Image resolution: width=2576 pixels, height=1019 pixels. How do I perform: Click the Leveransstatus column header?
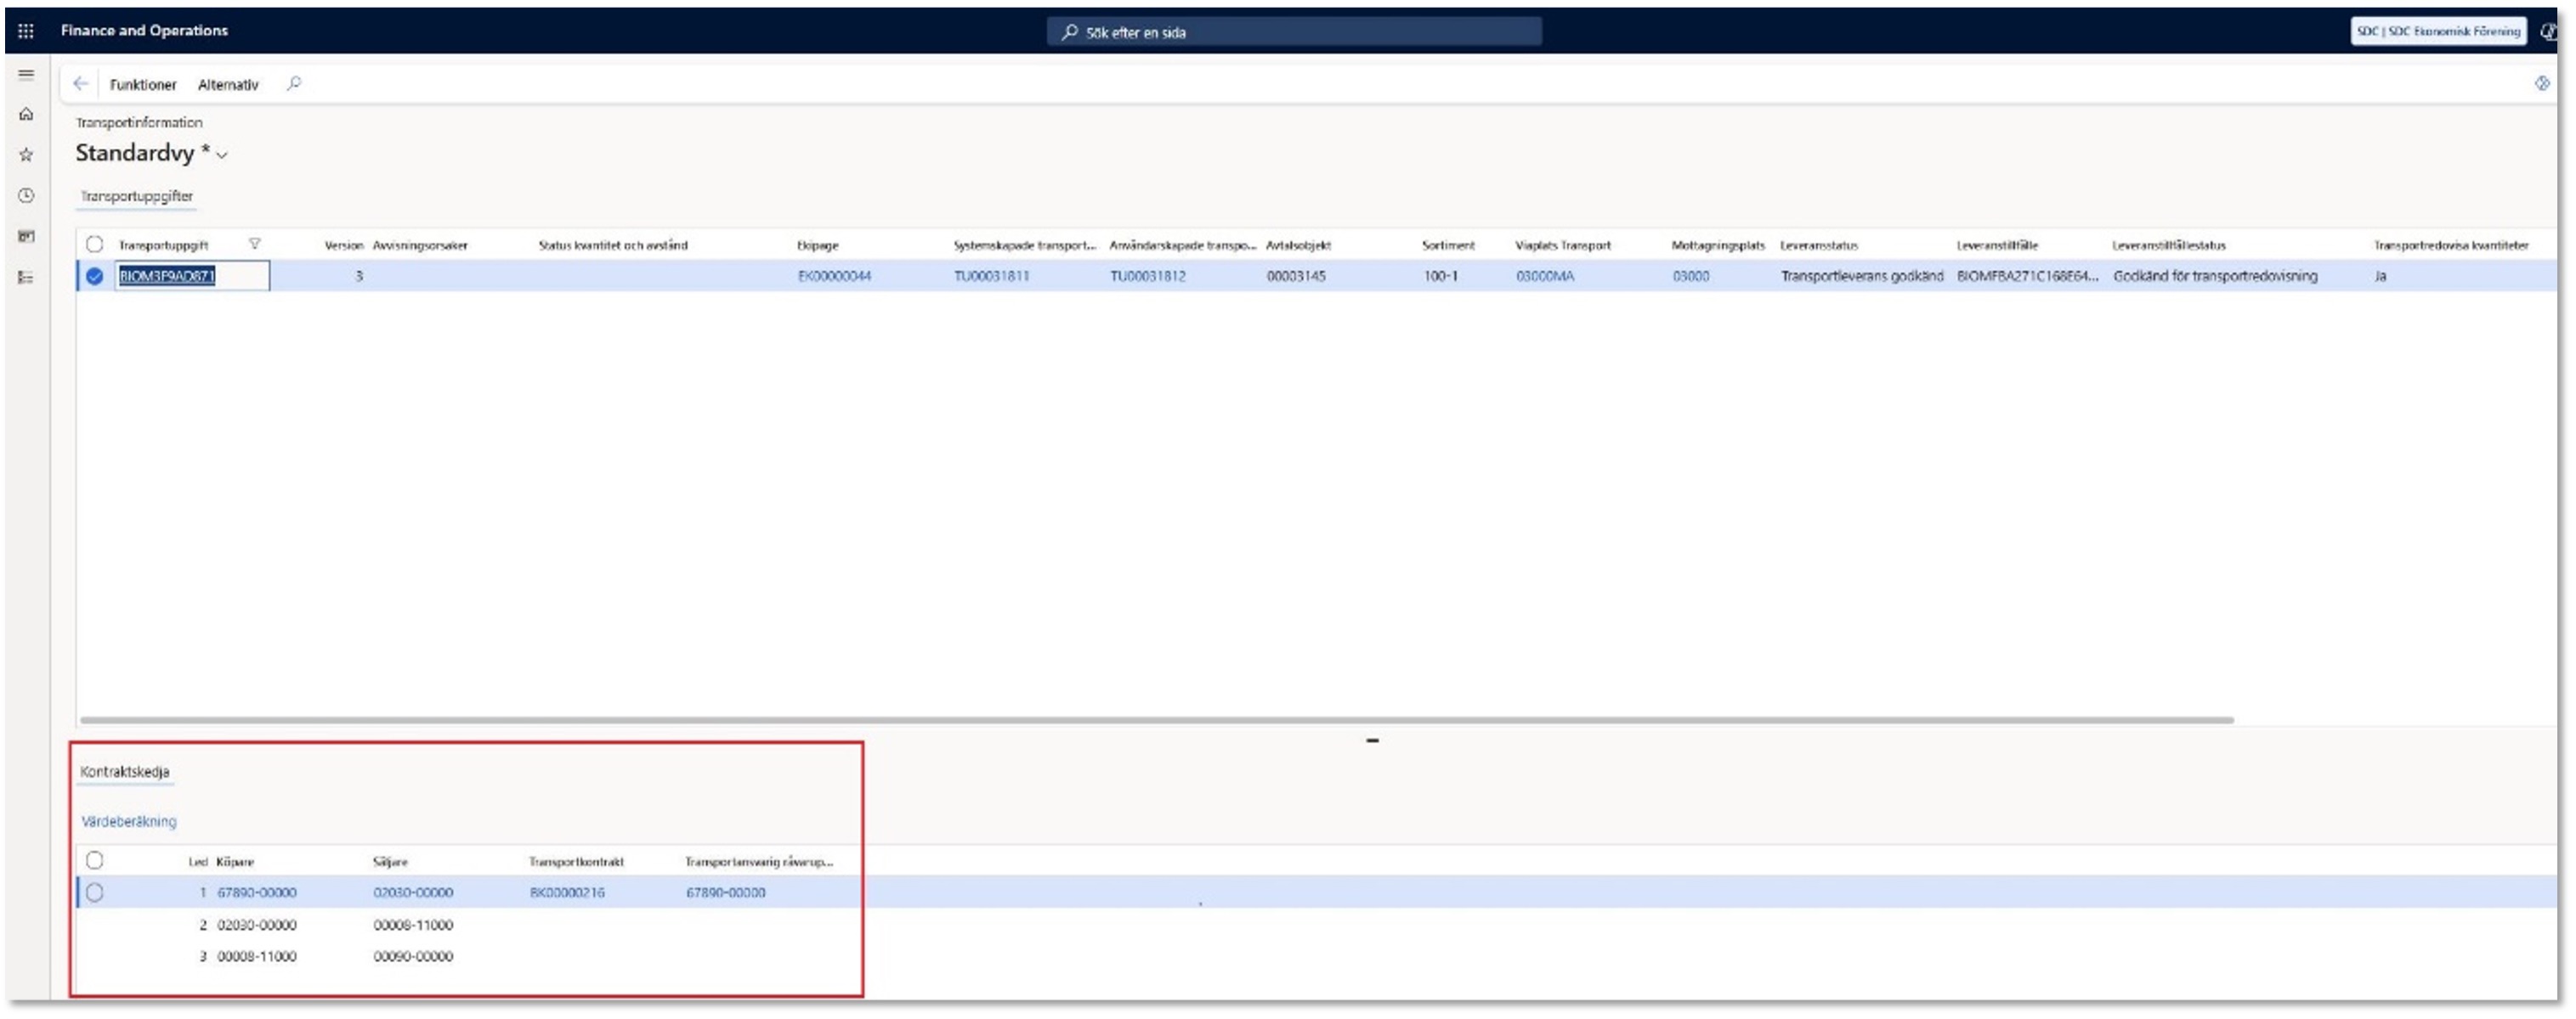click(1819, 245)
